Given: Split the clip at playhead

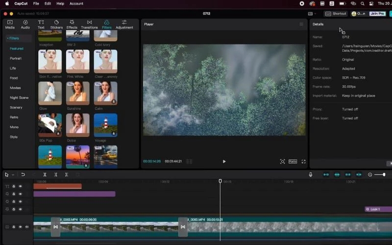Looking at the screenshot, I should (x=45, y=174).
